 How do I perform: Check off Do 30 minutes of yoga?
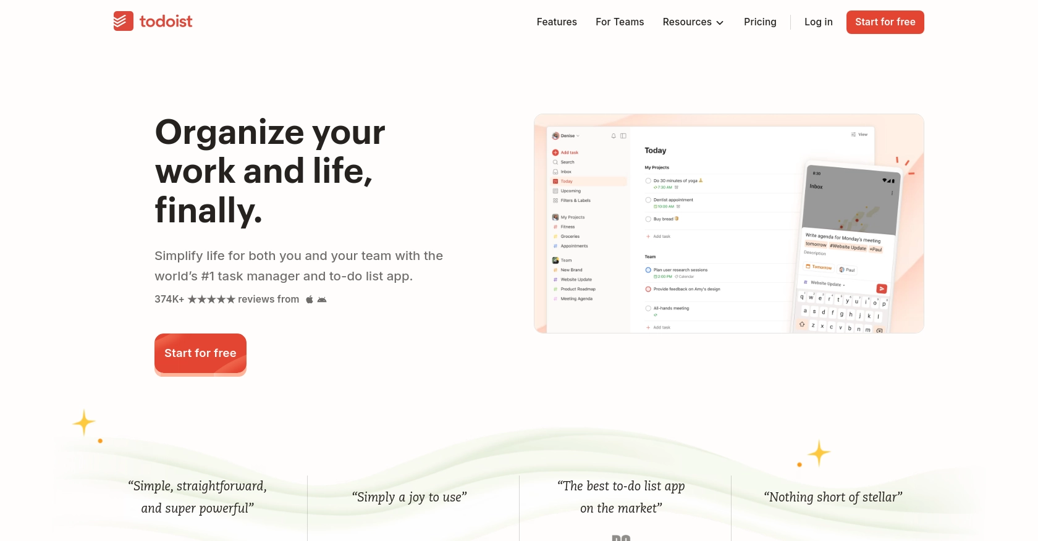coord(648,181)
